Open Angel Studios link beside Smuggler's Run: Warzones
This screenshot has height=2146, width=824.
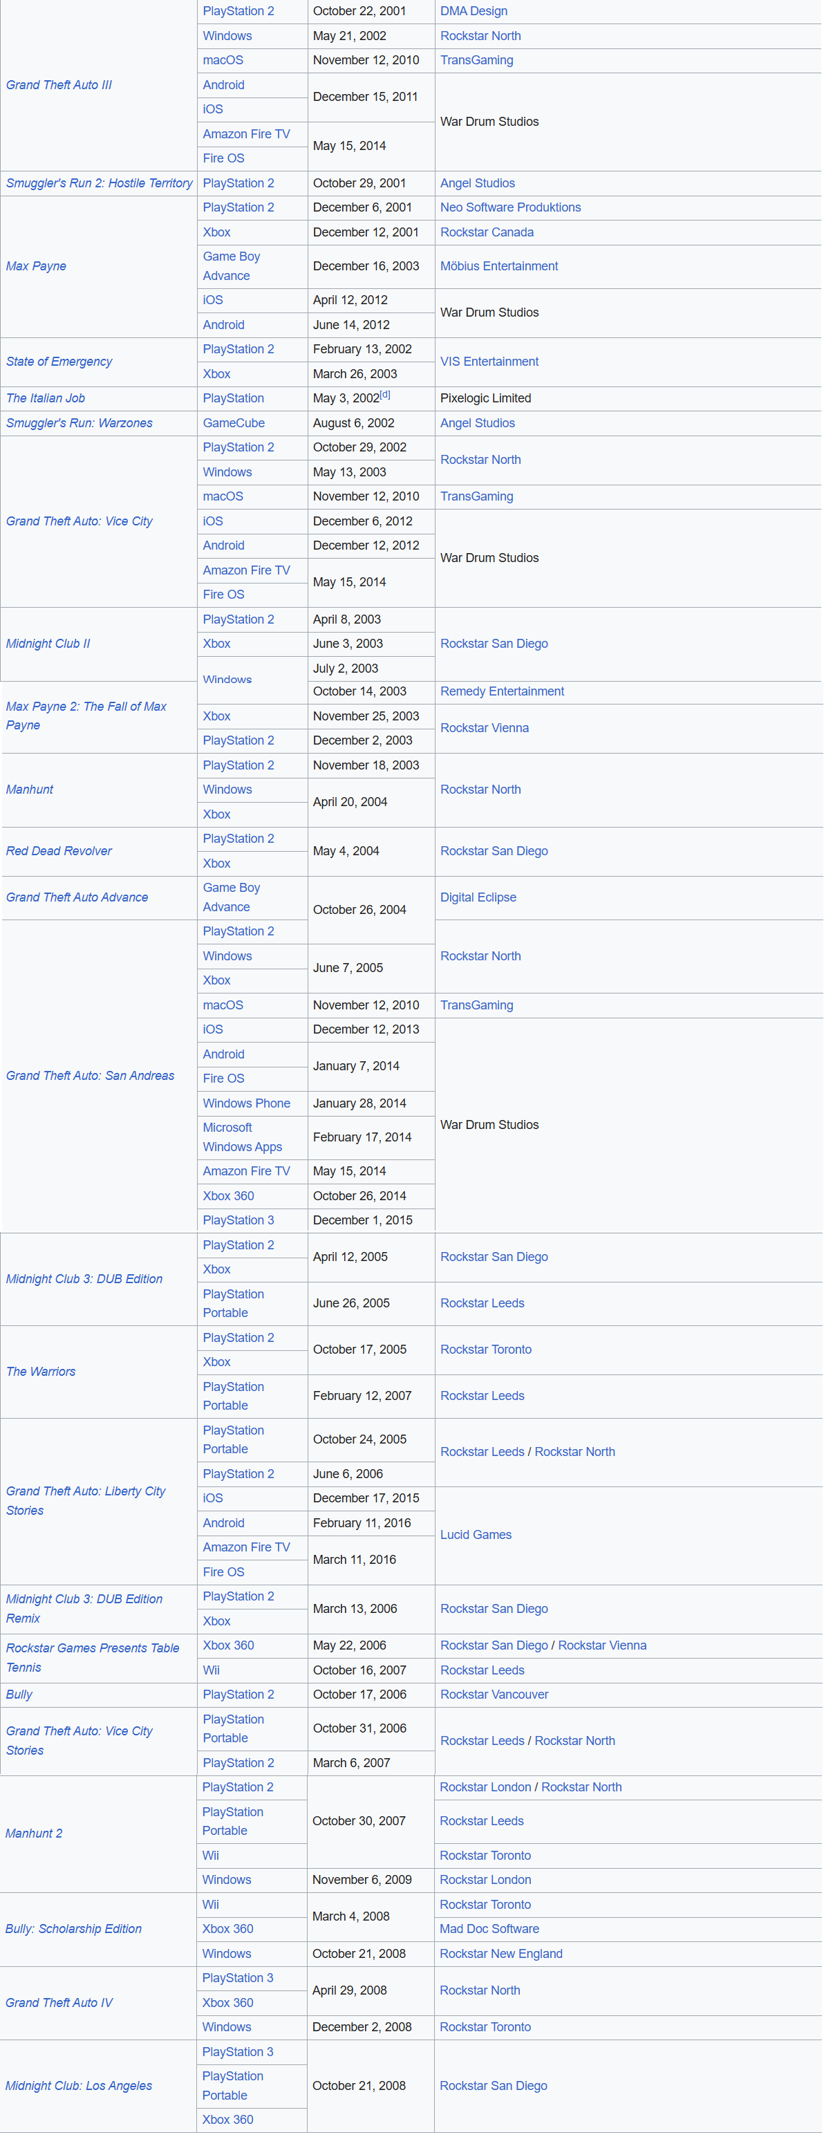click(478, 423)
